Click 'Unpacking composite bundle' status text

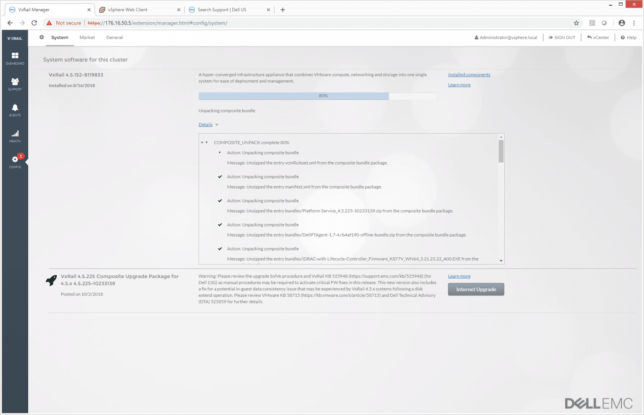227,111
